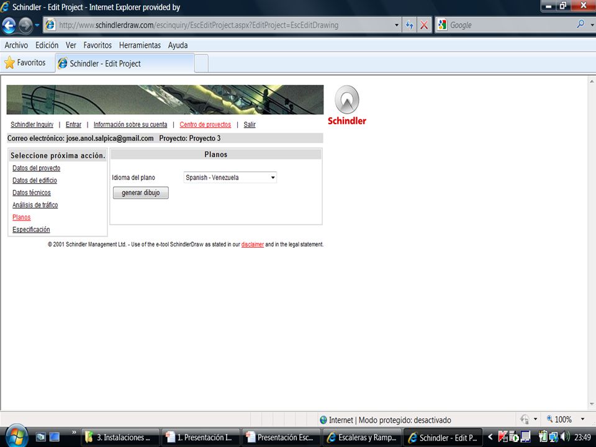Select the 'Schindler - Edit Project' tab
Screen dimensions: 596x447
125,63
